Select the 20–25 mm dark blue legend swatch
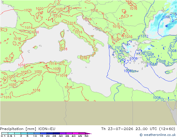This screenshot has height=137, width=177. pos(50,133)
